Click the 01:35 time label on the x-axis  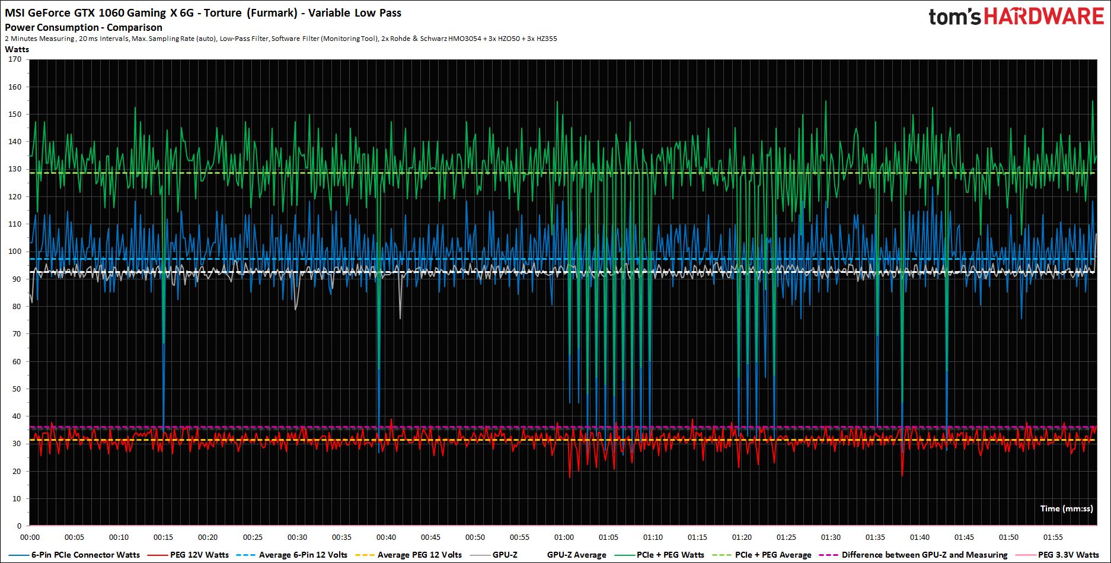click(875, 537)
